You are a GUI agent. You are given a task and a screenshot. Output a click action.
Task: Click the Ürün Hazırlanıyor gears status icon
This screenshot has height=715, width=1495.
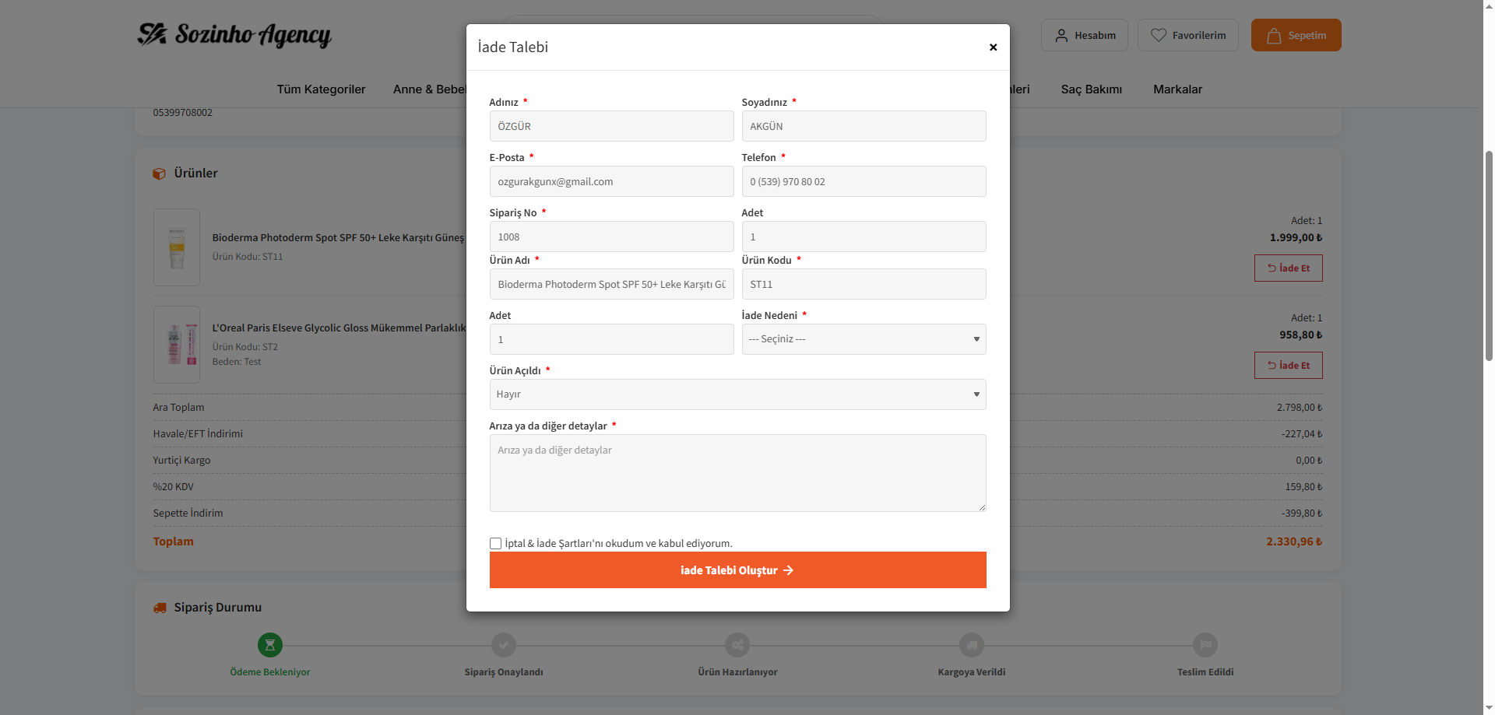[737, 645]
